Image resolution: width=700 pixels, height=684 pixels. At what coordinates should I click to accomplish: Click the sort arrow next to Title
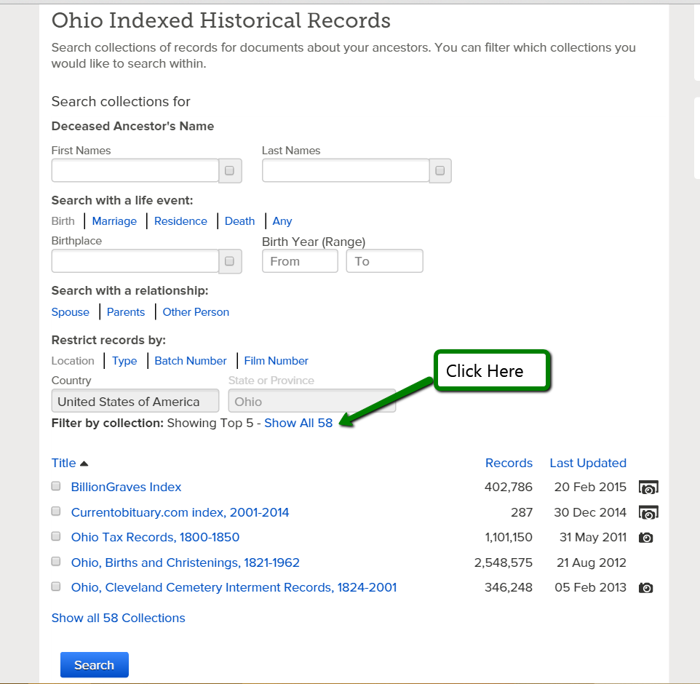[x=84, y=463]
